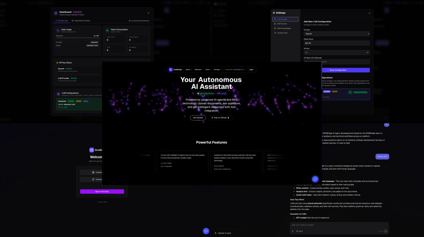Click the 'Back to home' link on the sign-in page
424x237 pixels.
pos(102,202)
